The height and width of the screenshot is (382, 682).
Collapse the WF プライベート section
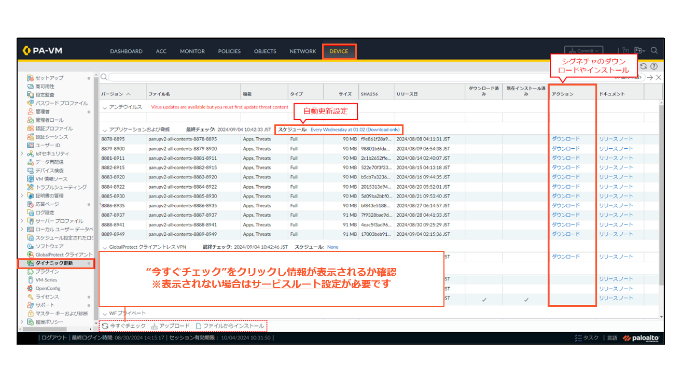pyautogui.click(x=105, y=314)
